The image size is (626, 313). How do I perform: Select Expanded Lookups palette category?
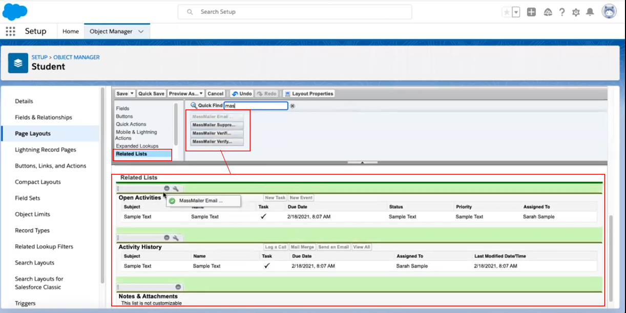pos(137,146)
